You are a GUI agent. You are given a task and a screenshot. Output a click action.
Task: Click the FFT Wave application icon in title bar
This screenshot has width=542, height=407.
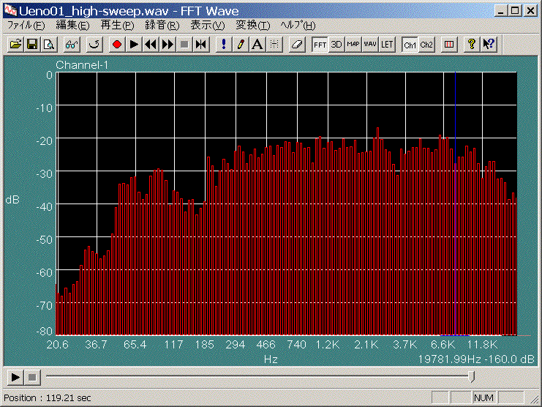point(10,11)
